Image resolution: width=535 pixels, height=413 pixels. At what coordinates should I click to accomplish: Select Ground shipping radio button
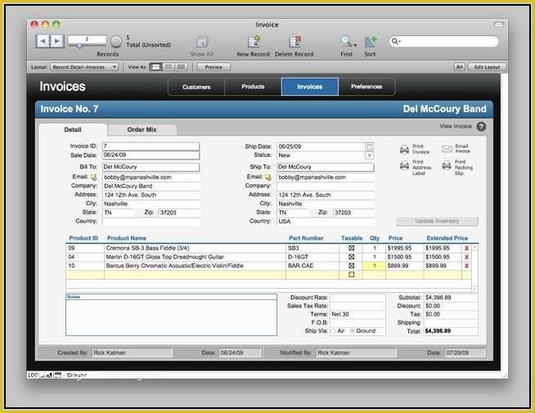click(353, 331)
